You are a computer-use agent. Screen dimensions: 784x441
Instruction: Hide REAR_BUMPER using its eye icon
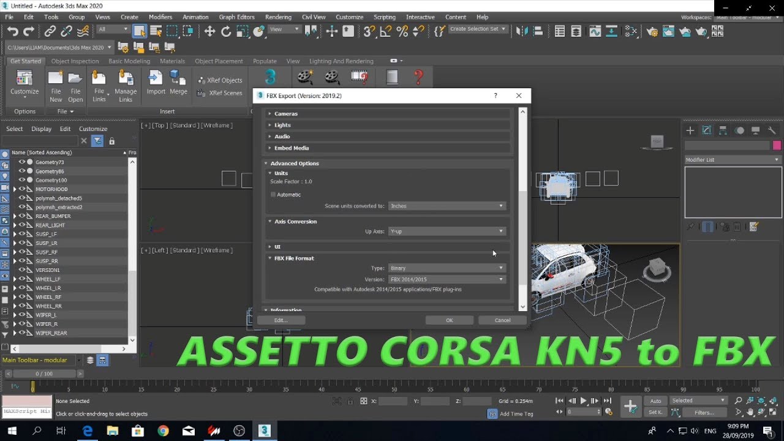coord(21,216)
